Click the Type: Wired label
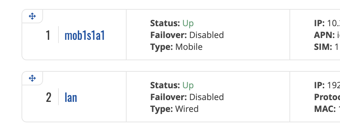Image resolution: width=340 pixels, height=132 pixels. point(174,109)
